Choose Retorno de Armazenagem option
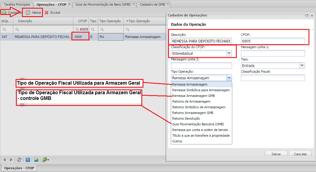 click(x=202, y=101)
